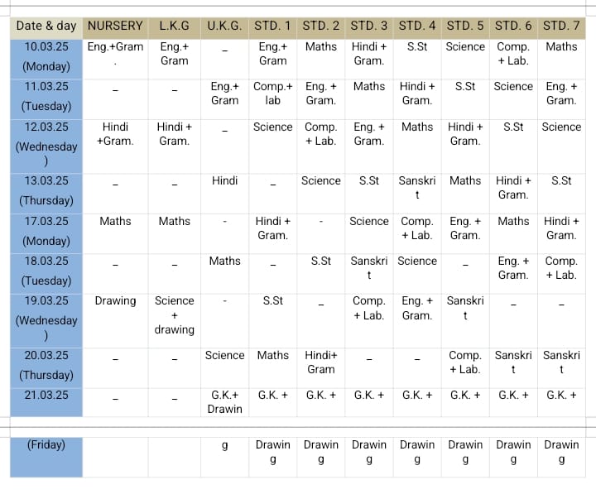Click the L.K.G column header
Viewport: 596px width, 499px height.
pyautogui.click(x=174, y=26)
